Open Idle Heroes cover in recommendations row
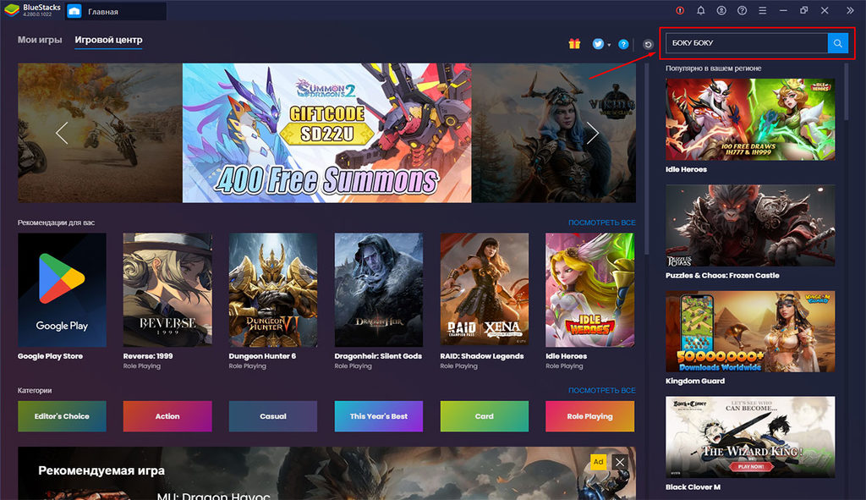Image resolution: width=866 pixels, height=500 pixels. coord(589,290)
